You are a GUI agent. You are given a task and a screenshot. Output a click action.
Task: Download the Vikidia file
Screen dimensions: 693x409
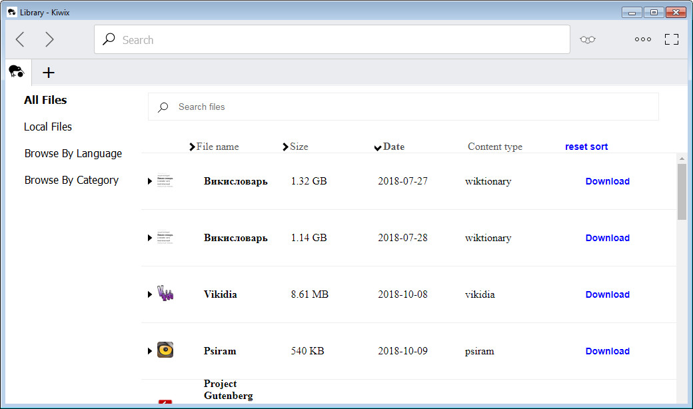tap(607, 294)
